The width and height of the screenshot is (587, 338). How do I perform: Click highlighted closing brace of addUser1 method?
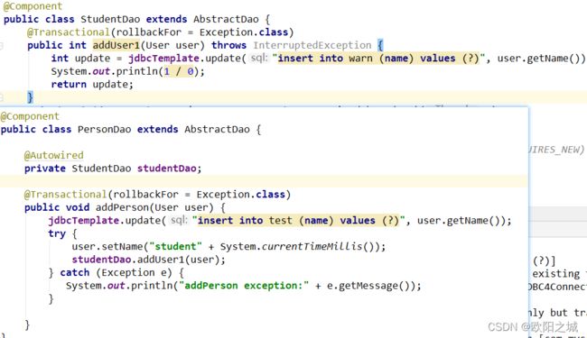click(30, 97)
